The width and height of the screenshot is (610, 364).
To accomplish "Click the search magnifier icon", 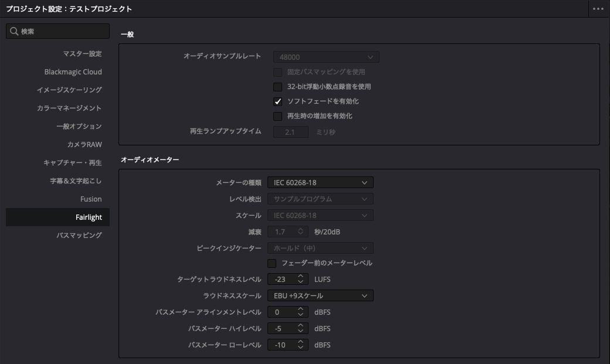I will coord(14,31).
